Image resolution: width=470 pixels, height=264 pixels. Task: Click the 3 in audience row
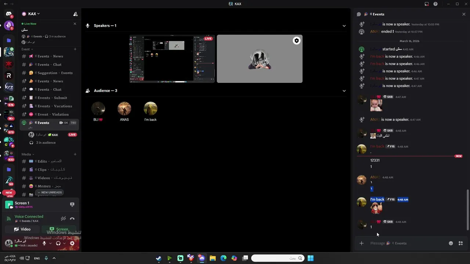click(46, 143)
